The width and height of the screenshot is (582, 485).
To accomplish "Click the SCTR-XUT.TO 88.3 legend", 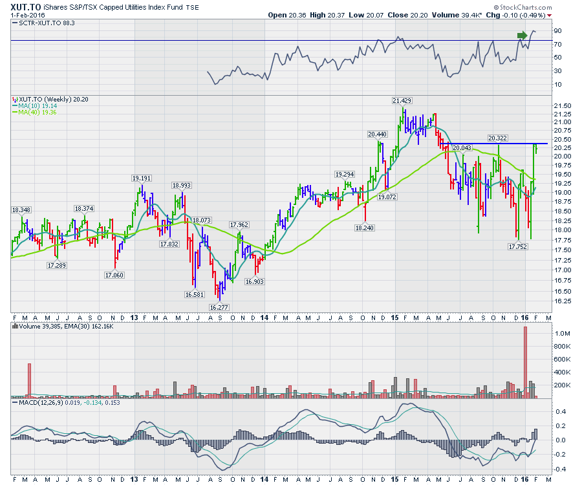I will 43,23.
